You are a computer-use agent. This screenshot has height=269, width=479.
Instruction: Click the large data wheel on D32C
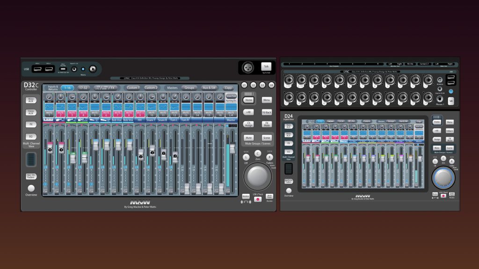pyautogui.click(x=258, y=176)
